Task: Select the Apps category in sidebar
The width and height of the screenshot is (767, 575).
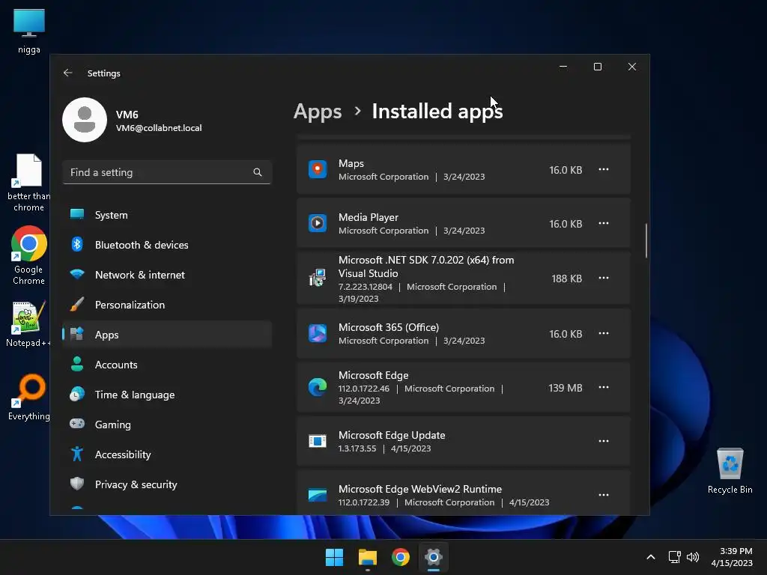Action: 167,335
